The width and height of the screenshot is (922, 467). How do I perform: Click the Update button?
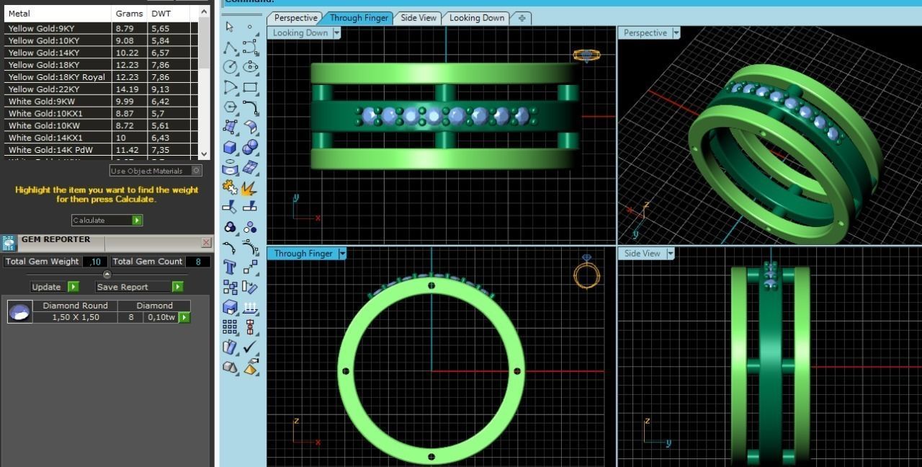click(54, 287)
